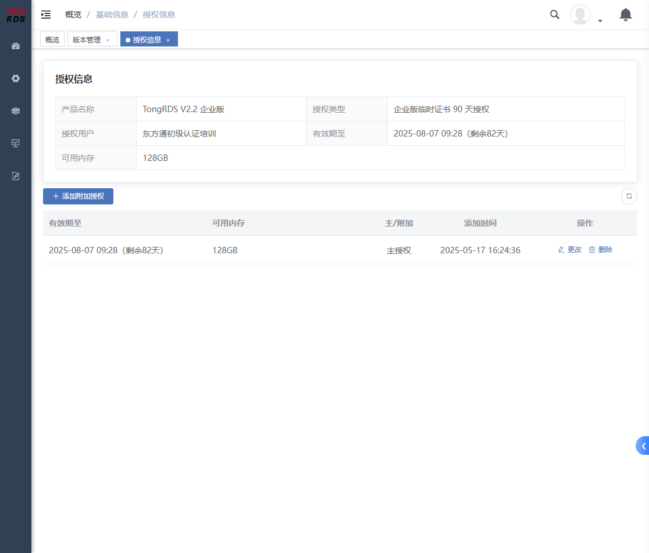Click 基础信息 in the breadcrumb
The height and width of the screenshot is (553, 649).
(x=112, y=15)
